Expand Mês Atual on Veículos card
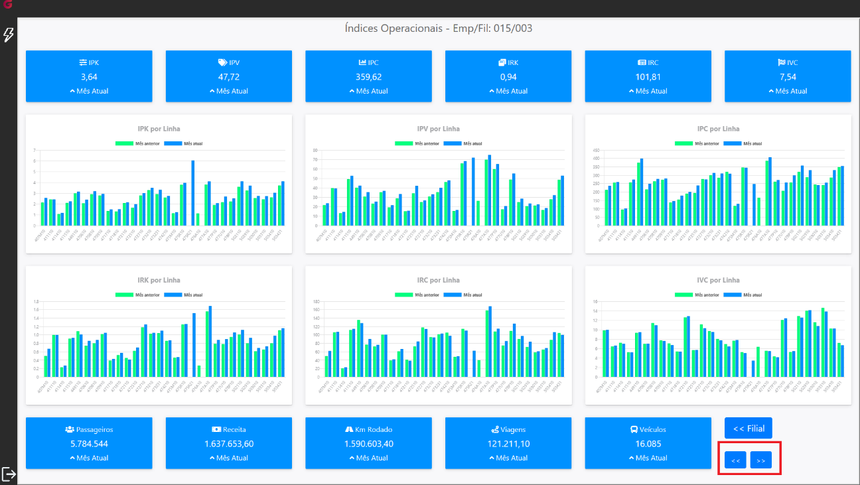This screenshot has width=860, height=485. point(648,458)
